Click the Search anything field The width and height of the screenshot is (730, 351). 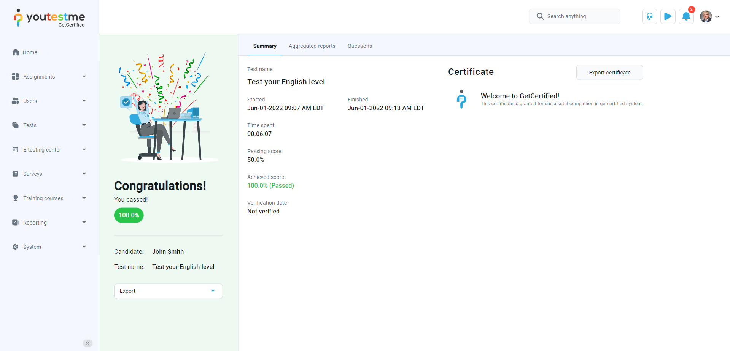[x=574, y=16]
